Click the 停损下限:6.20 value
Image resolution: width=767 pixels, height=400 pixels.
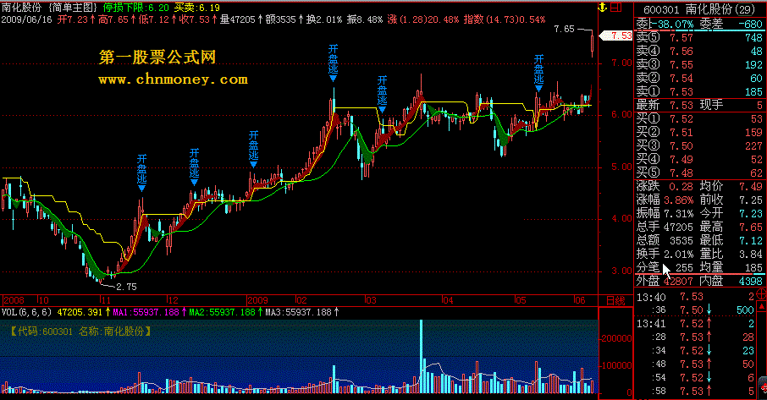136,8
